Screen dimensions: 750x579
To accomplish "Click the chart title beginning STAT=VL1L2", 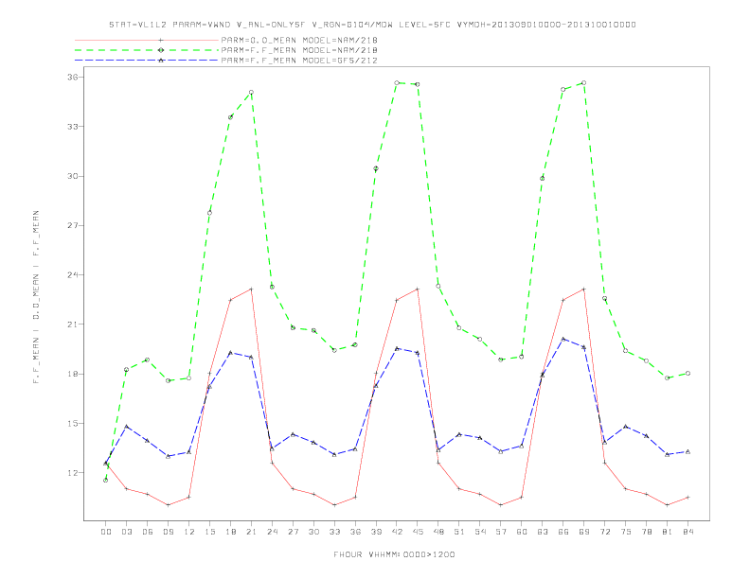I will (x=372, y=25).
